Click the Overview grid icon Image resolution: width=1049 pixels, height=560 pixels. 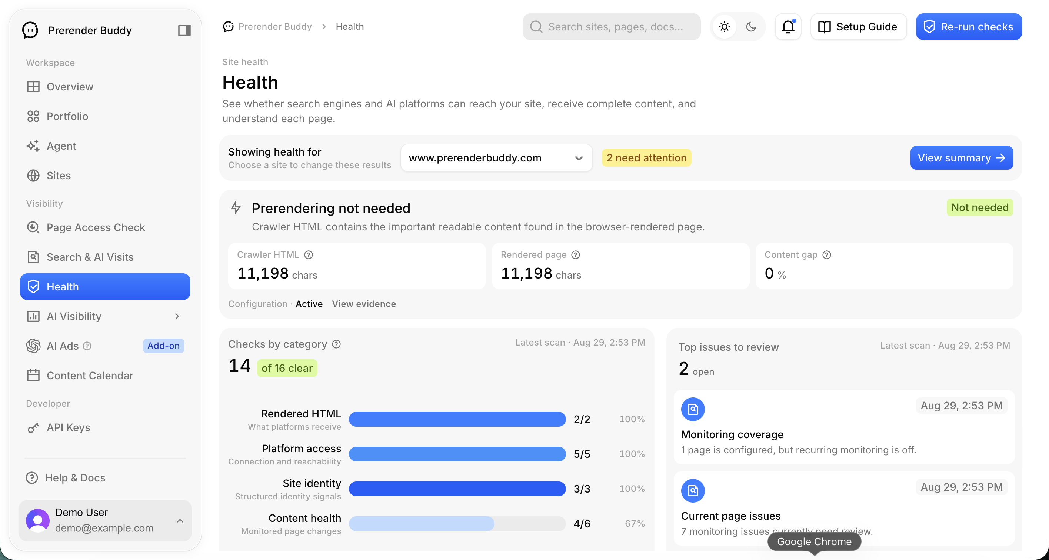point(33,87)
